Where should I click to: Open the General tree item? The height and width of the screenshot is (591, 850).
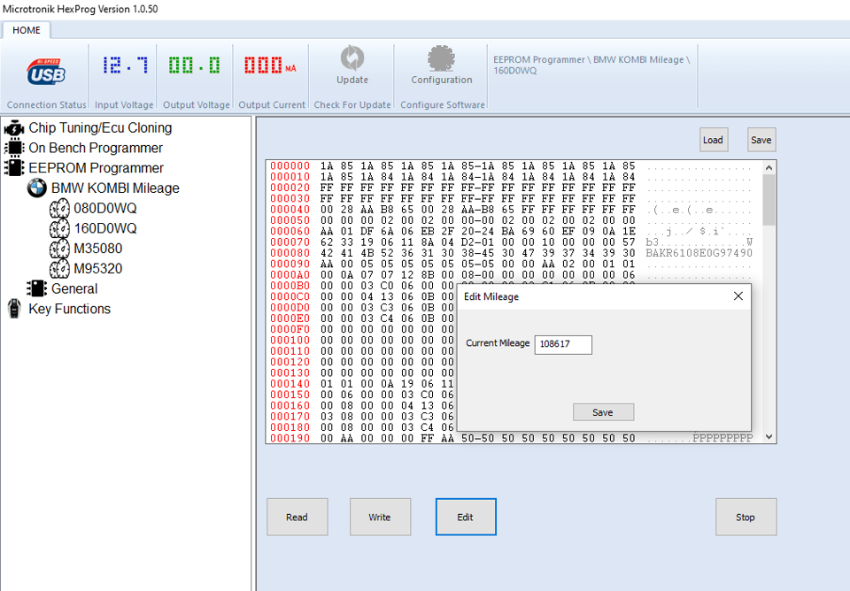(x=74, y=288)
